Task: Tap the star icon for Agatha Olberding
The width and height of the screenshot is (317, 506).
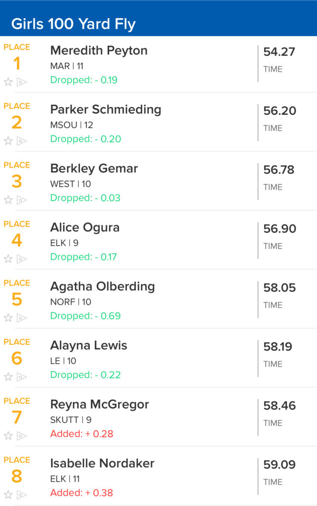Action: point(8,318)
